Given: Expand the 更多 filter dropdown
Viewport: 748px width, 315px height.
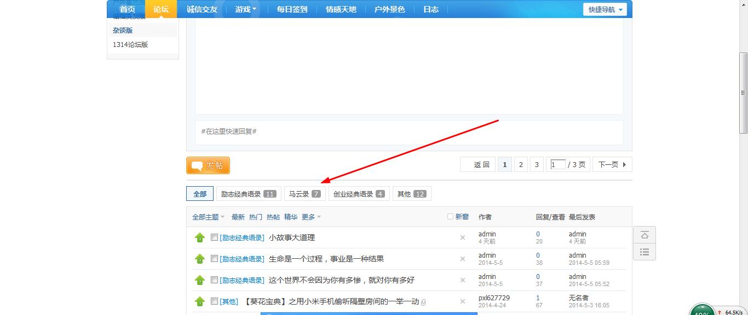Looking at the screenshot, I should [311, 217].
